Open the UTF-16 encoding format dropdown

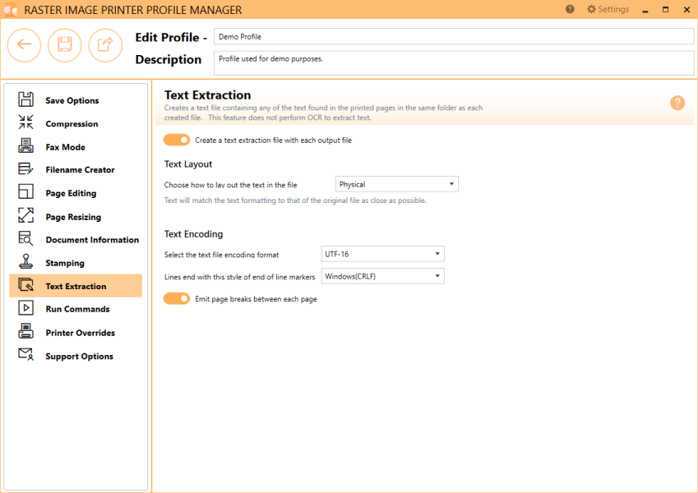[x=382, y=254]
